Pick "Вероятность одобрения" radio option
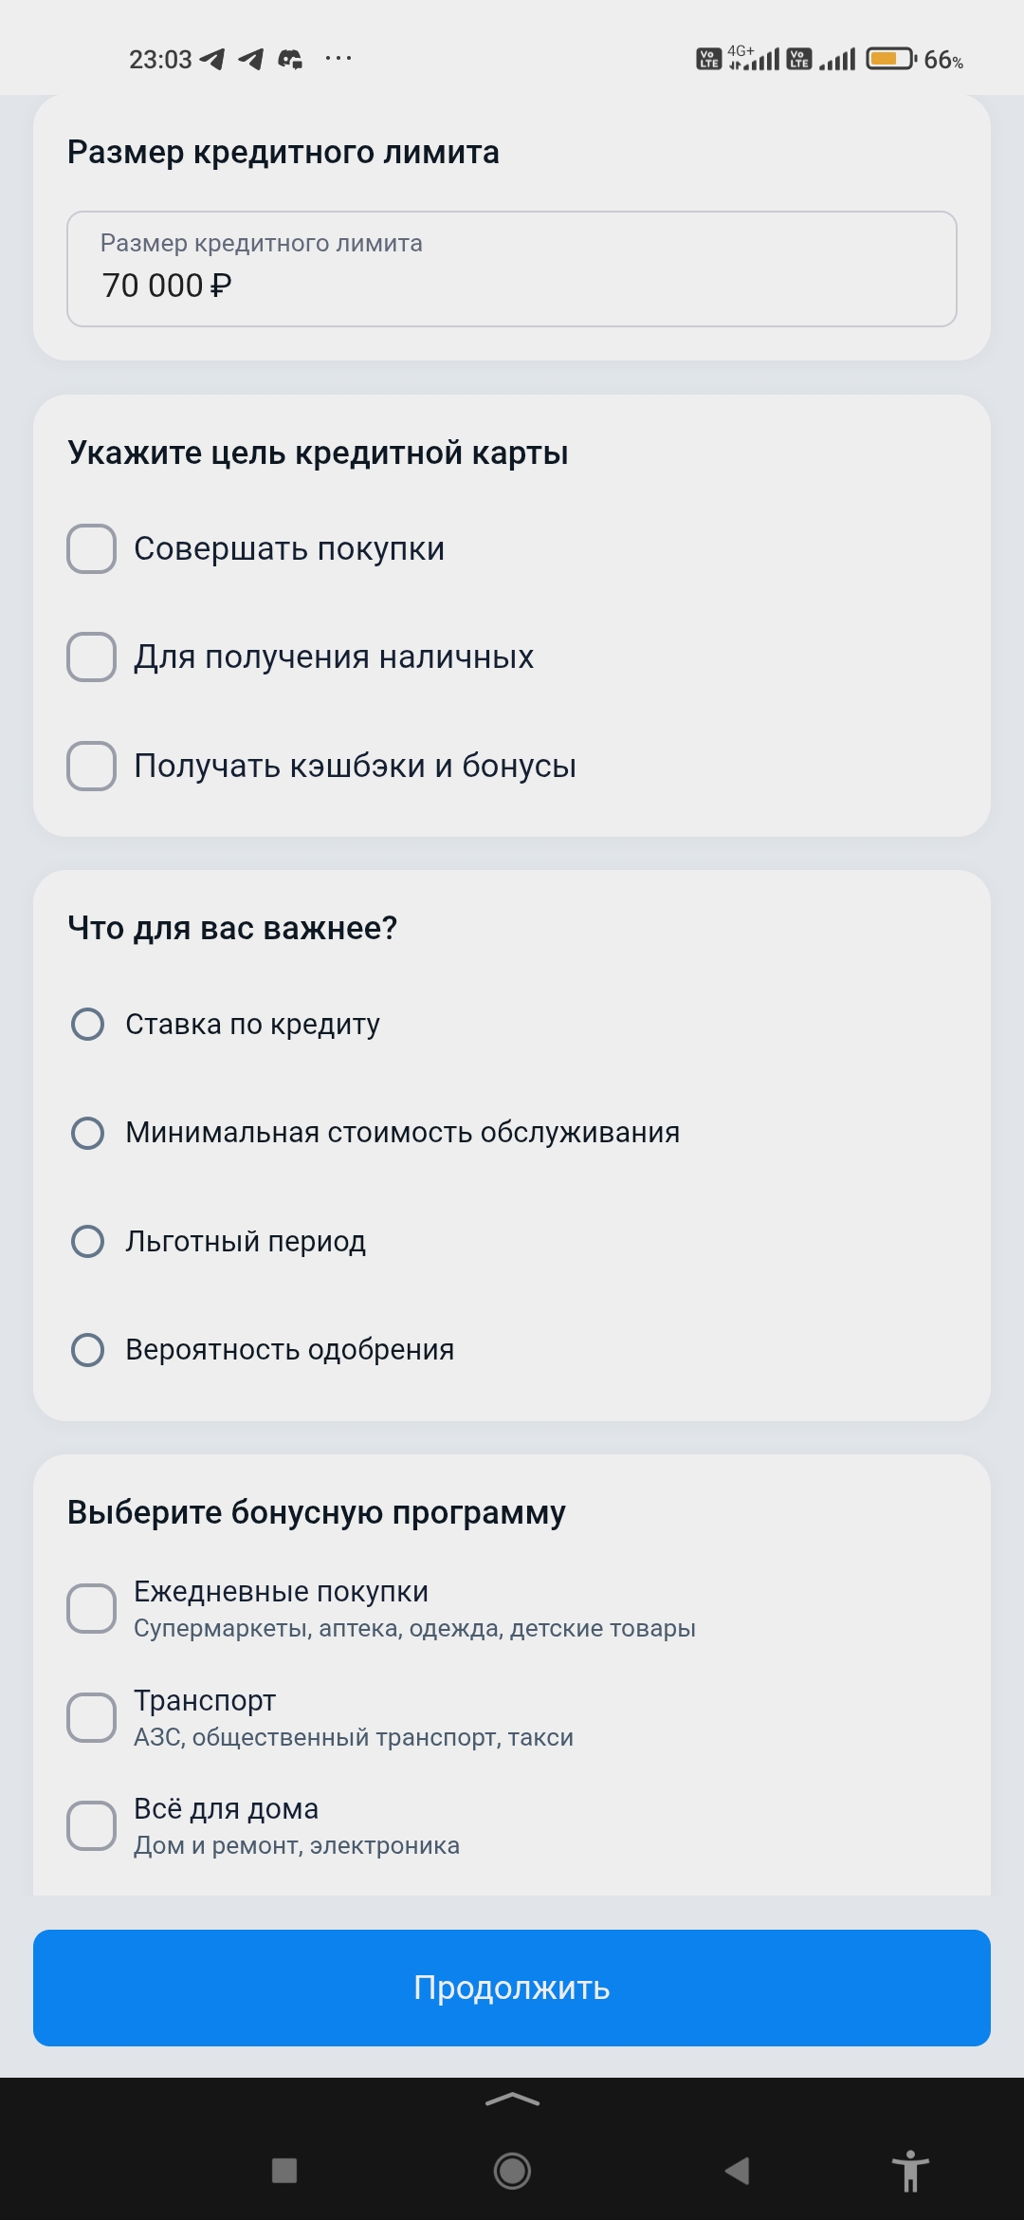This screenshot has width=1024, height=2220. coord(88,1350)
